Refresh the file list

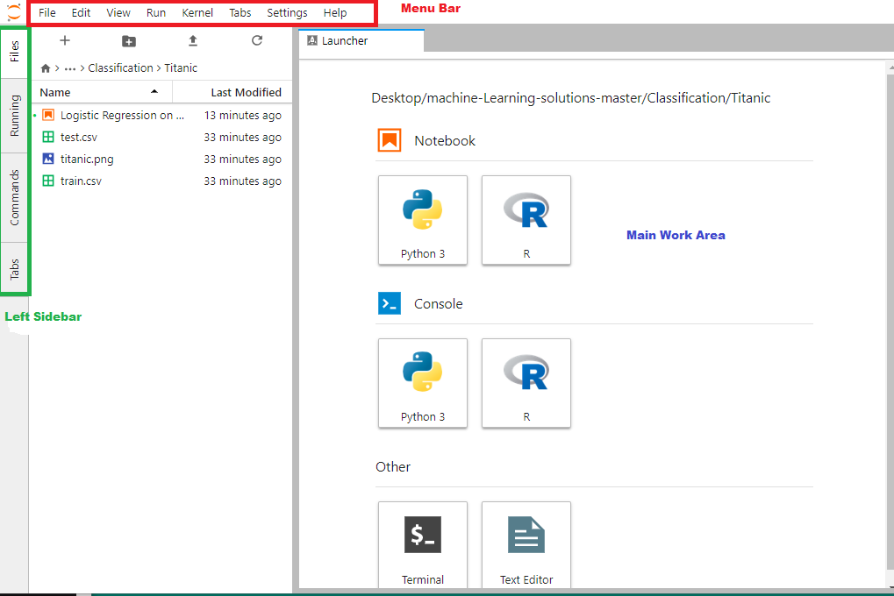256,40
